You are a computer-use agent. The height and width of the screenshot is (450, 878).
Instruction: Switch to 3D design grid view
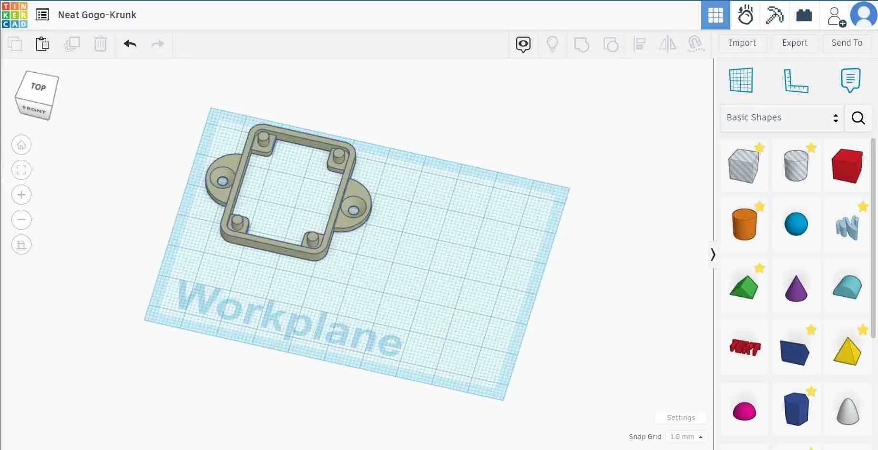click(715, 15)
